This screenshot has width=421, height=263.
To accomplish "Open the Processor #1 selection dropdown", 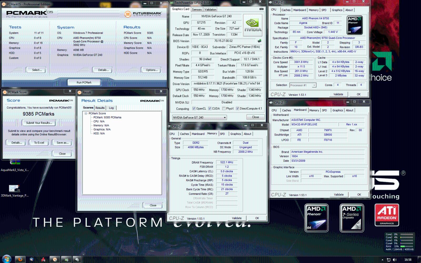I will pyautogui.click(x=303, y=85).
